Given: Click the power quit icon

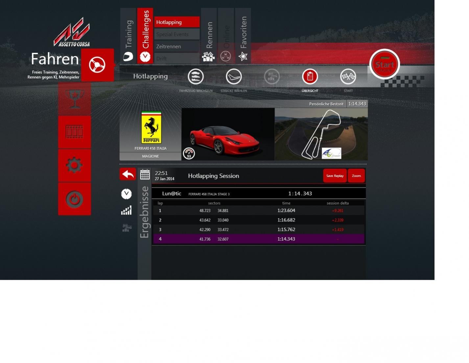Looking at the screenshot, I should point(75,199).
